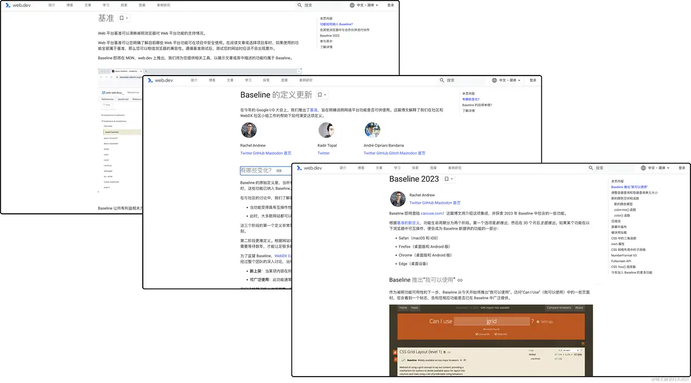Viewport: 691px width, 383px height.
Task: Jump to Baseline 2023 in the 基准 window contents
Action: click(x=329, y=36)
